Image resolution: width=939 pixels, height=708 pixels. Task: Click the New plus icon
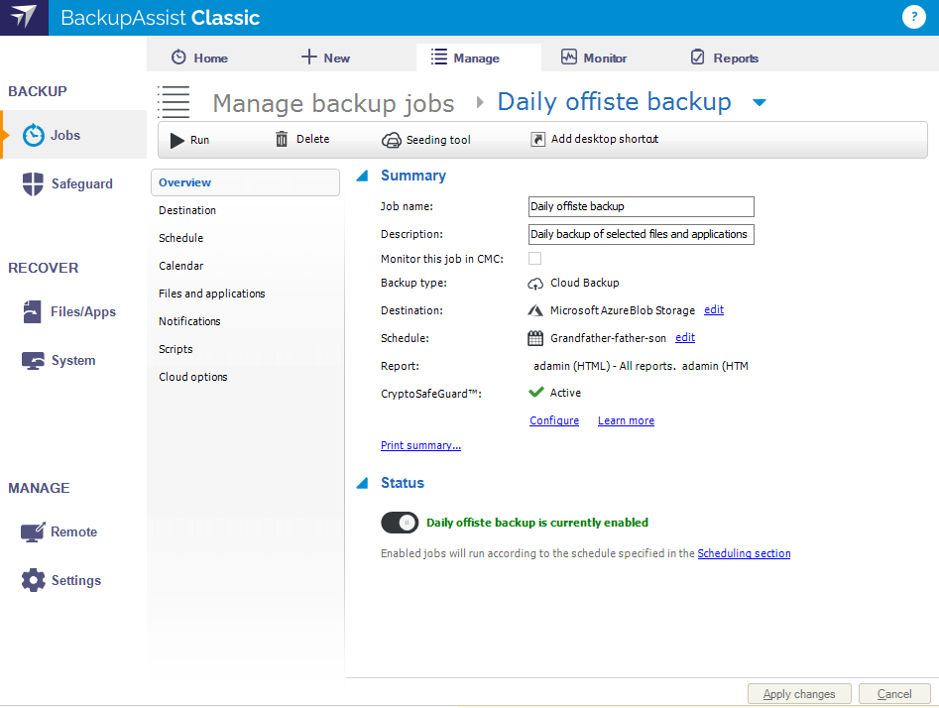308,57
